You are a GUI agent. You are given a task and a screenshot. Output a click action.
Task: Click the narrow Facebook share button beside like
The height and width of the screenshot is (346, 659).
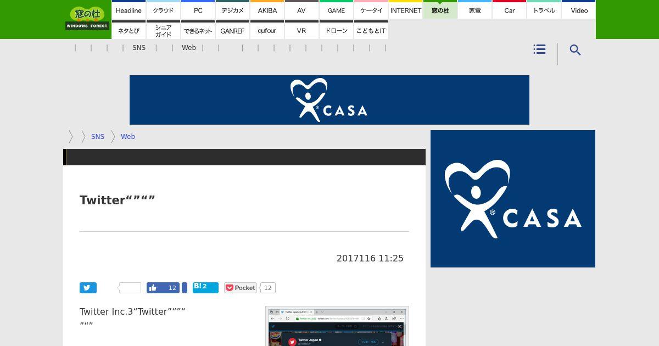(x=185, y=288)
